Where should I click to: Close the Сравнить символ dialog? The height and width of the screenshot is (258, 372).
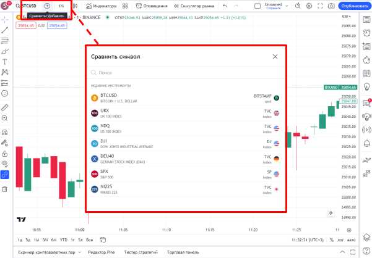pos(275,57)
